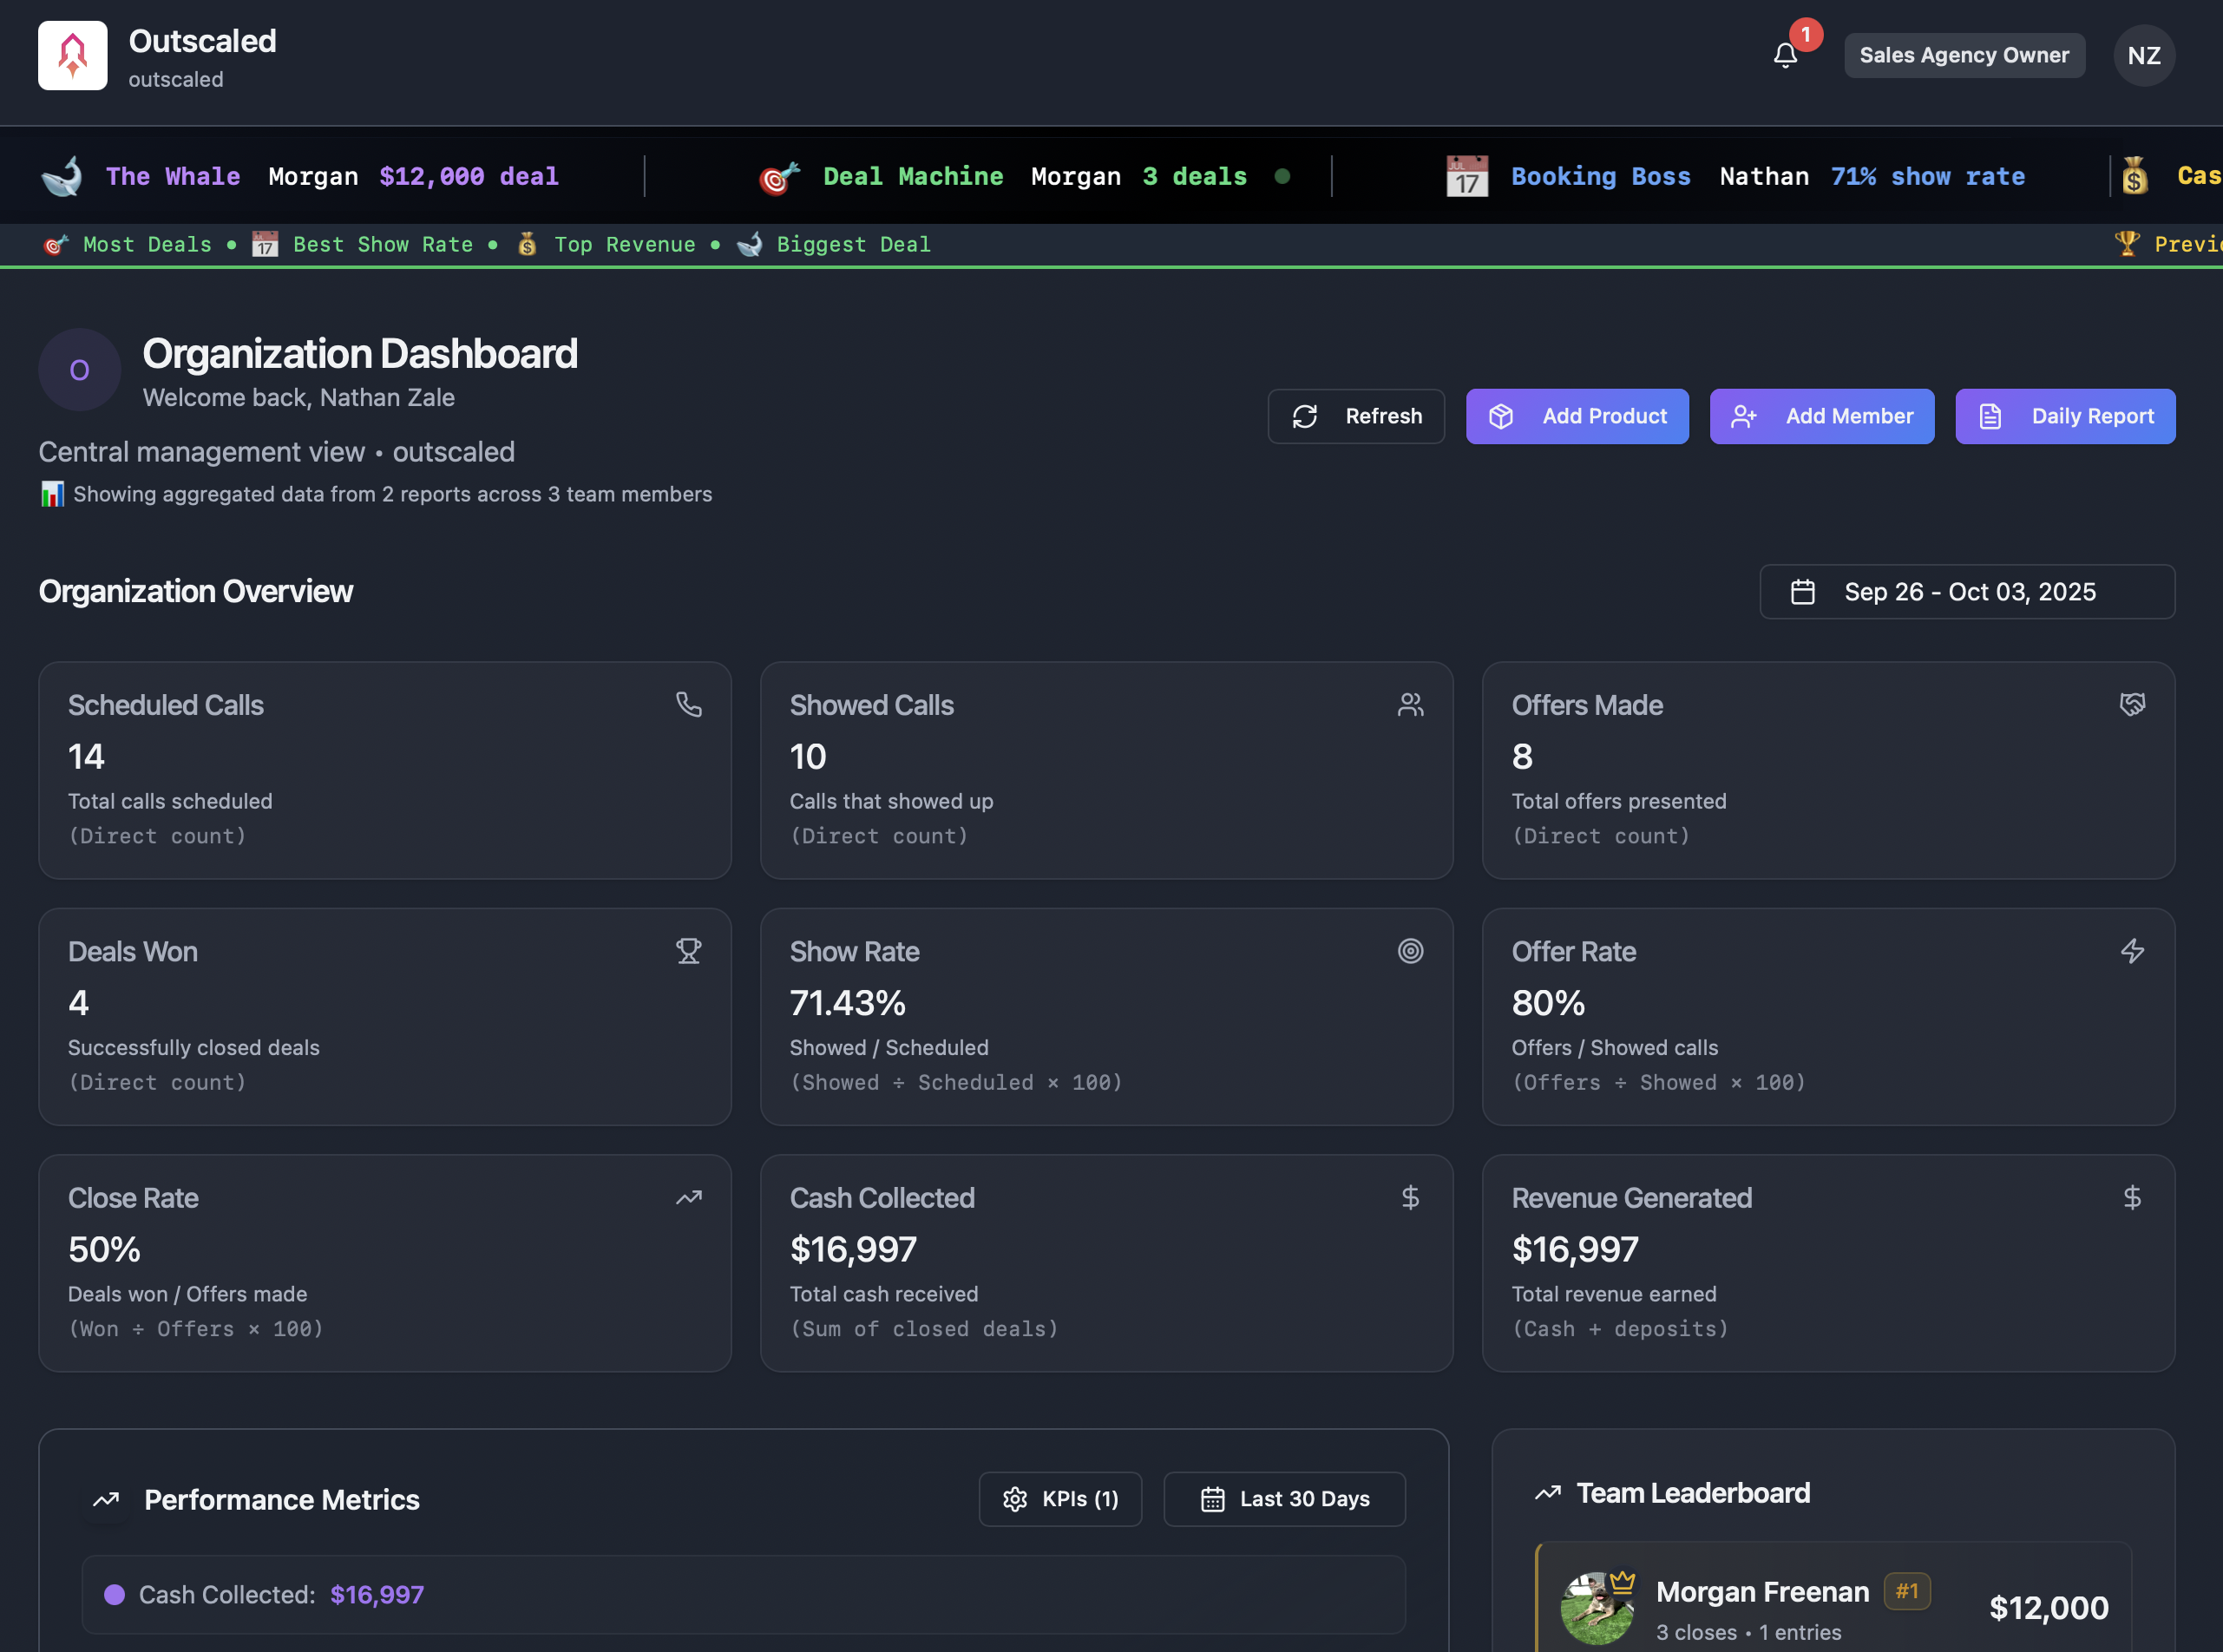Click the dollar icon on Cash Collected card
Image resolution: width=2223 pixels, height=1652 pixels.
[x=1410, y=1198]
